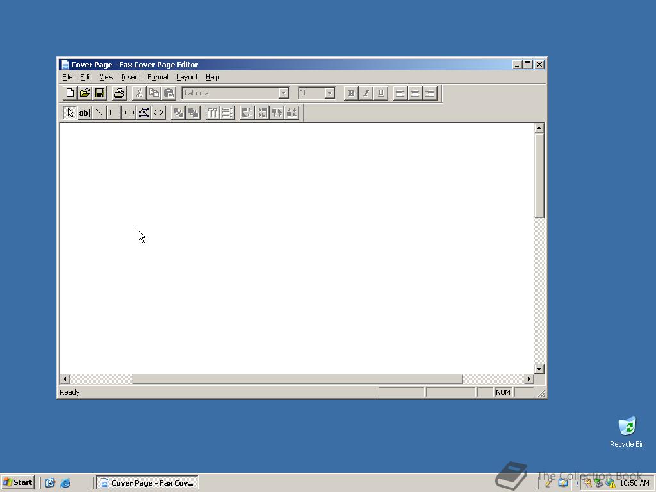
Task: Click vertical scrollbar down arrow
Action: pos(539,369)
